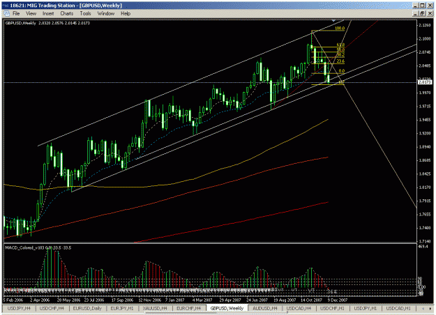Open the Charts menu
Screen dimensions: 436x315
point(67,13)
